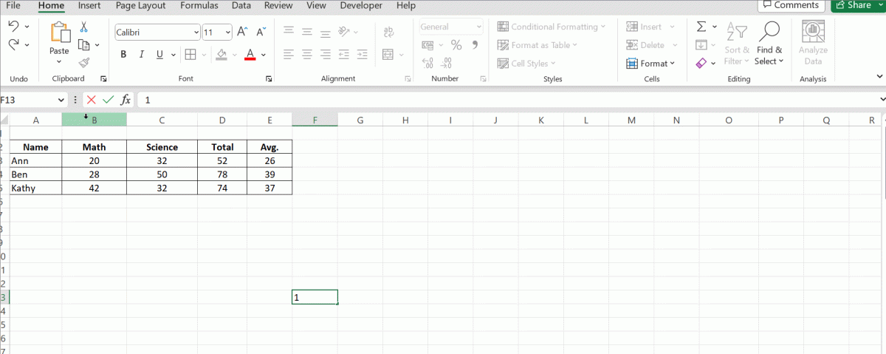Viewport: 886px width, 354px height.
Task: Apply the red font color swatch
Action: (x=250, y=55)
